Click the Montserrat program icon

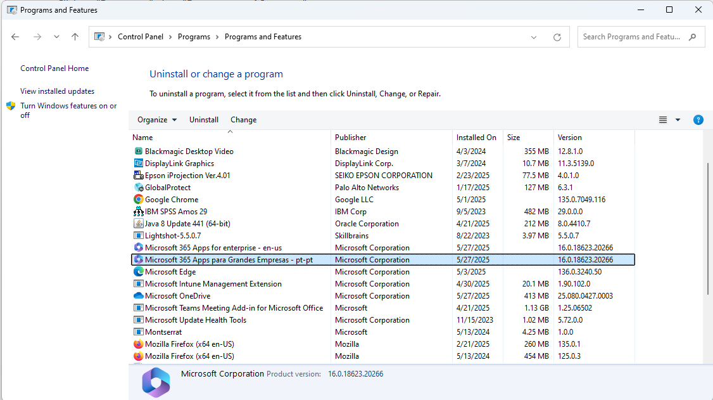138,332
